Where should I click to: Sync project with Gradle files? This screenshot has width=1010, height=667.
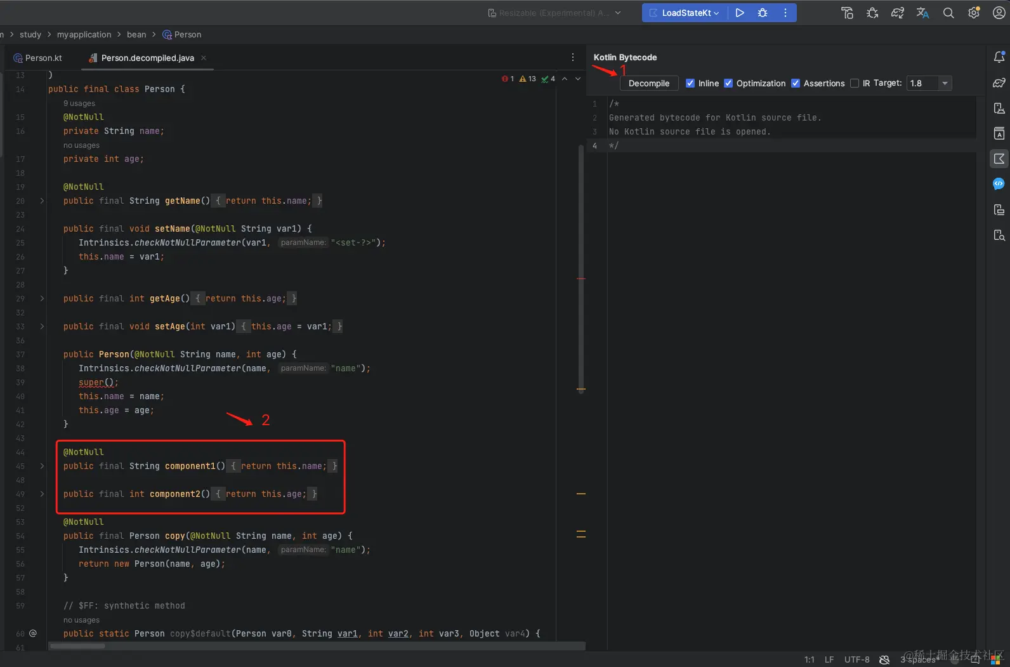pyautogui.click(x=898, y=13)
